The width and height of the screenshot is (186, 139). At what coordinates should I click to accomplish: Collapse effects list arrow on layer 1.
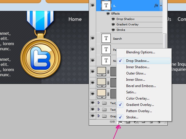(x=161, y=5)
